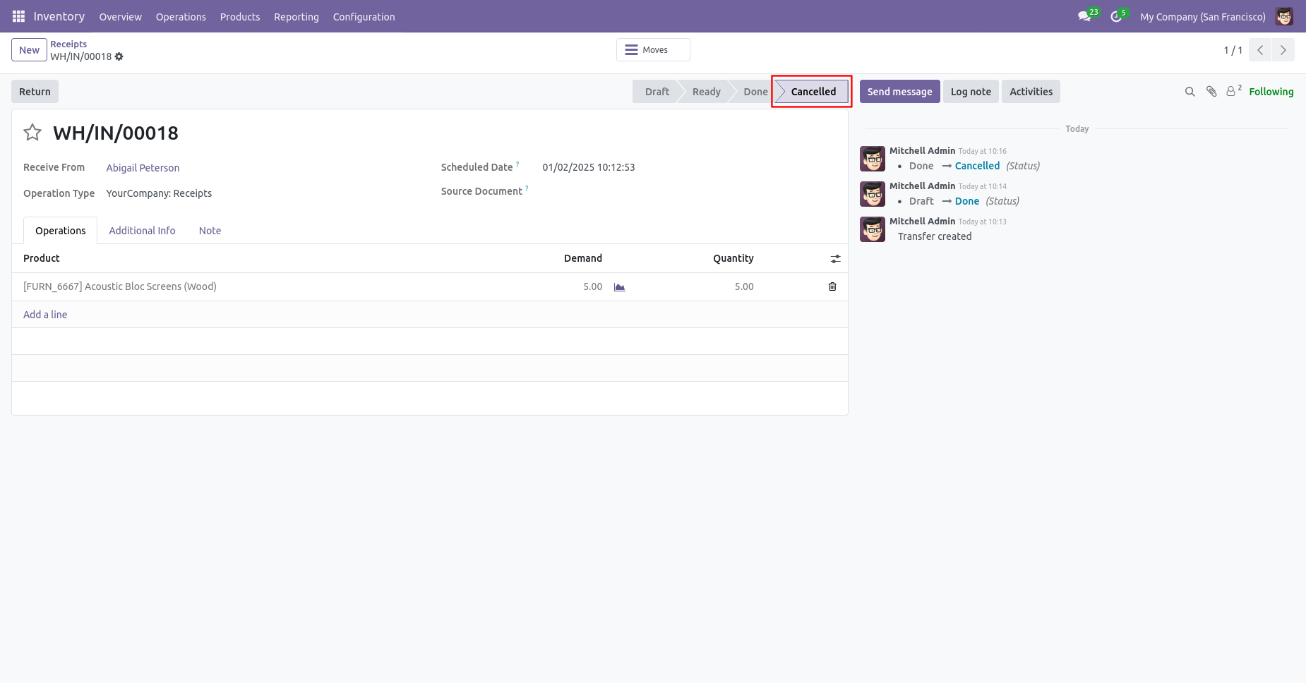Open the apps grid menu icon
This screenshot has height=683, width=1306.
point(18,16)
